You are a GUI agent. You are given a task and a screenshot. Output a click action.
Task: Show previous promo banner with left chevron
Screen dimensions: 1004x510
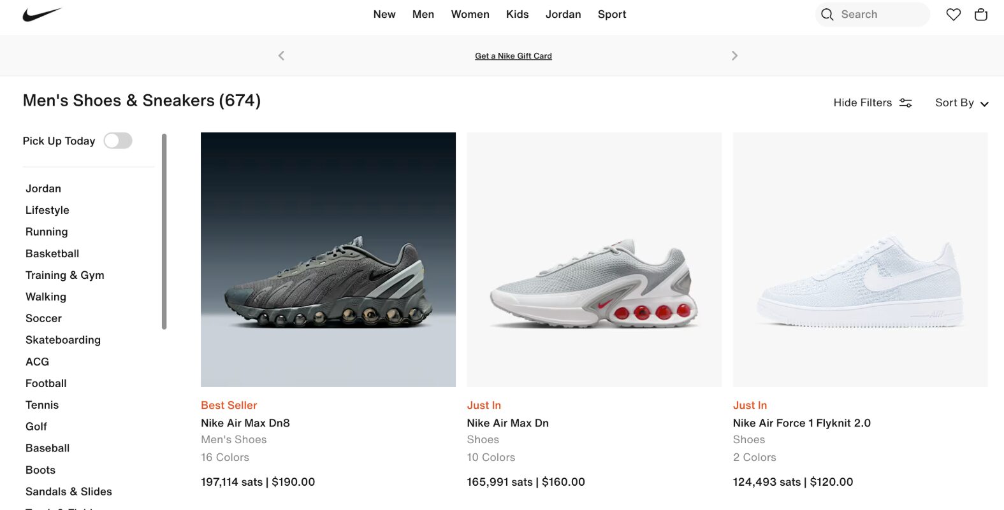[x=281, y=55]
